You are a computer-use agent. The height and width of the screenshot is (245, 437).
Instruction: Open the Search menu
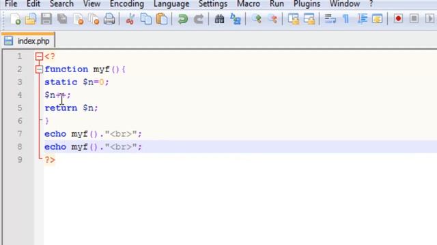[x=61, y=4]
